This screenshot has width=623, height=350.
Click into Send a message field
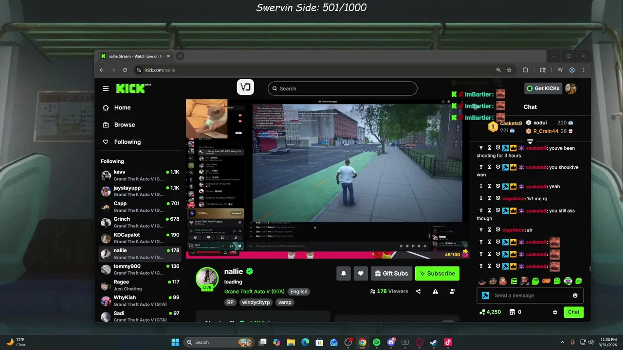click(531, 296)
